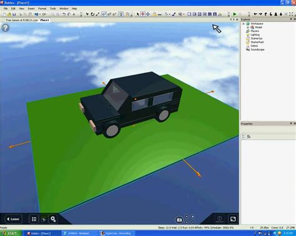Image resolution: width=296 pixels, height=236 pixels.
Task: Switch to Free Games at ROBLOX.com tab
Action: click(x=22, y=20)
